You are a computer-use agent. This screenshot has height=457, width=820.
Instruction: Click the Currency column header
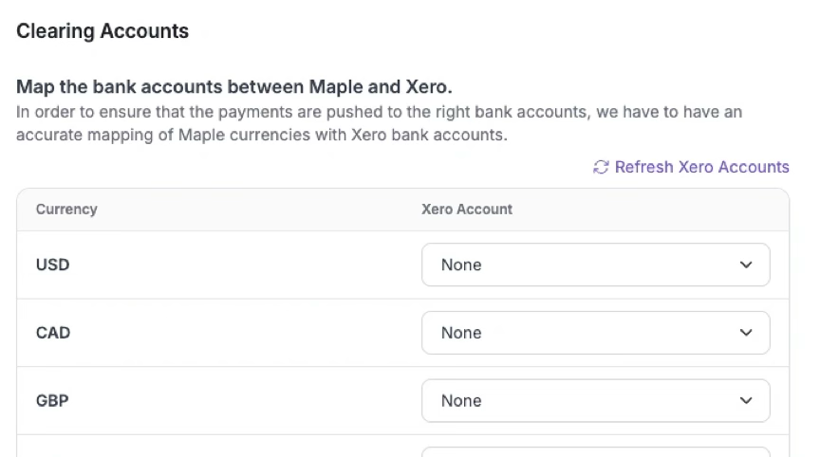[66, 210]
